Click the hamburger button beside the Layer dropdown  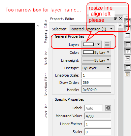point(107,44)
